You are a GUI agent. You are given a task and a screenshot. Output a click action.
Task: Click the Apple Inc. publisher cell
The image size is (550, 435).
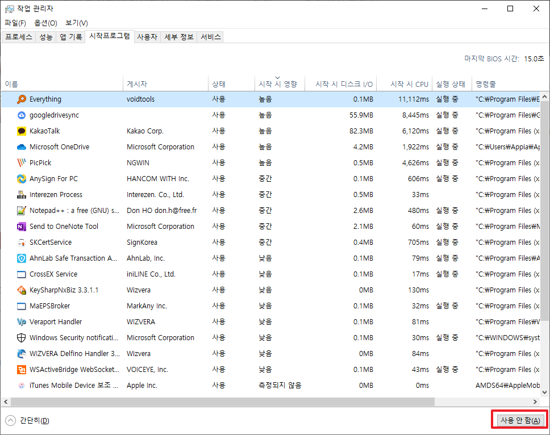point(142,386)
